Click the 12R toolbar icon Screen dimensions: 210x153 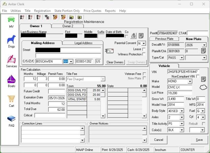(47, 17)
